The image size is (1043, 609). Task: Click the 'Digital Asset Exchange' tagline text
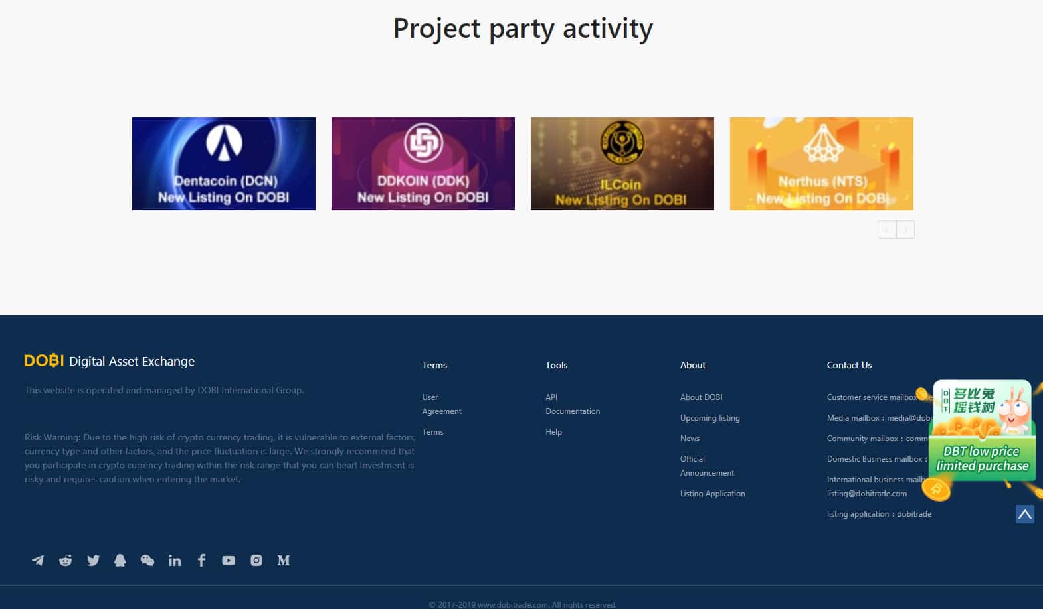(132, 361)
